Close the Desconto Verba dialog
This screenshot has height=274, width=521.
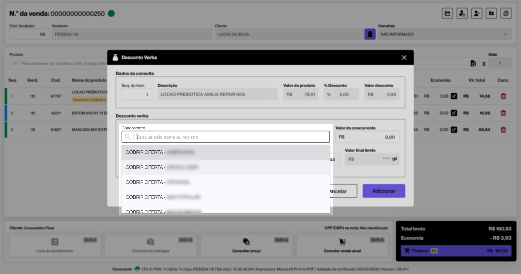pyautogui.click(x=404, y=57)
